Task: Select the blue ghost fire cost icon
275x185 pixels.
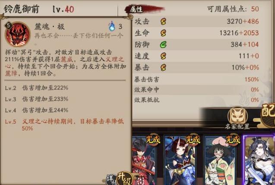Action: 112,26
